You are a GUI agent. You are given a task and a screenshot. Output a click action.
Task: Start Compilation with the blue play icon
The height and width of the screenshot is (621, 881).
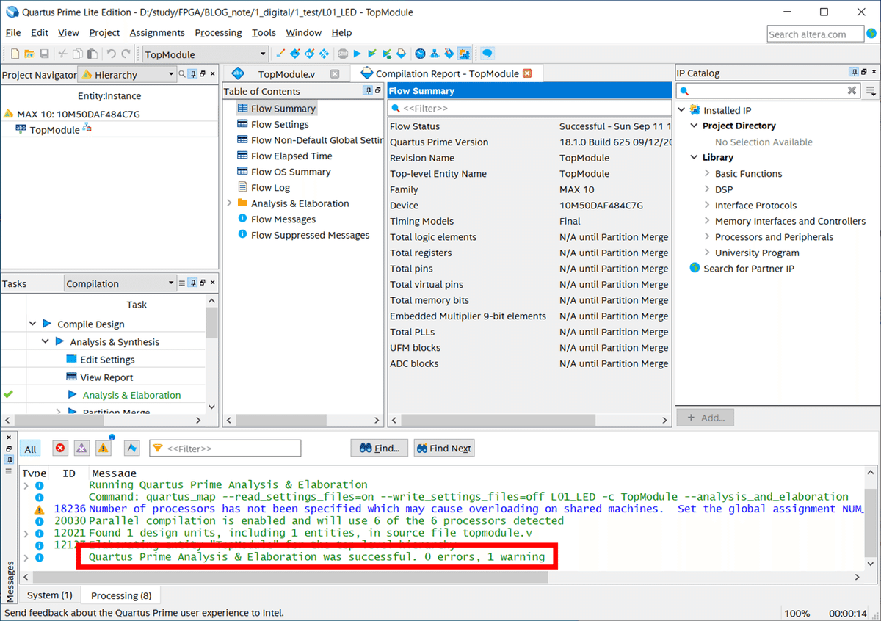pos(358,54)
